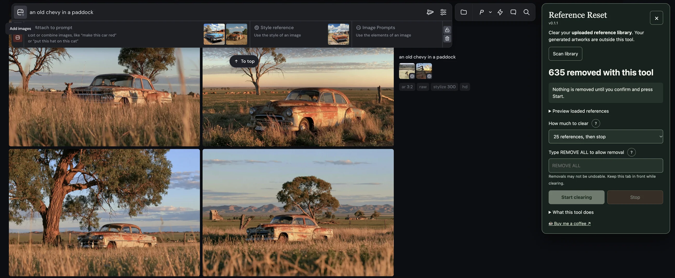
Task: Open help for Type REMOVE ALL
Action: click(x=631, y=152)
